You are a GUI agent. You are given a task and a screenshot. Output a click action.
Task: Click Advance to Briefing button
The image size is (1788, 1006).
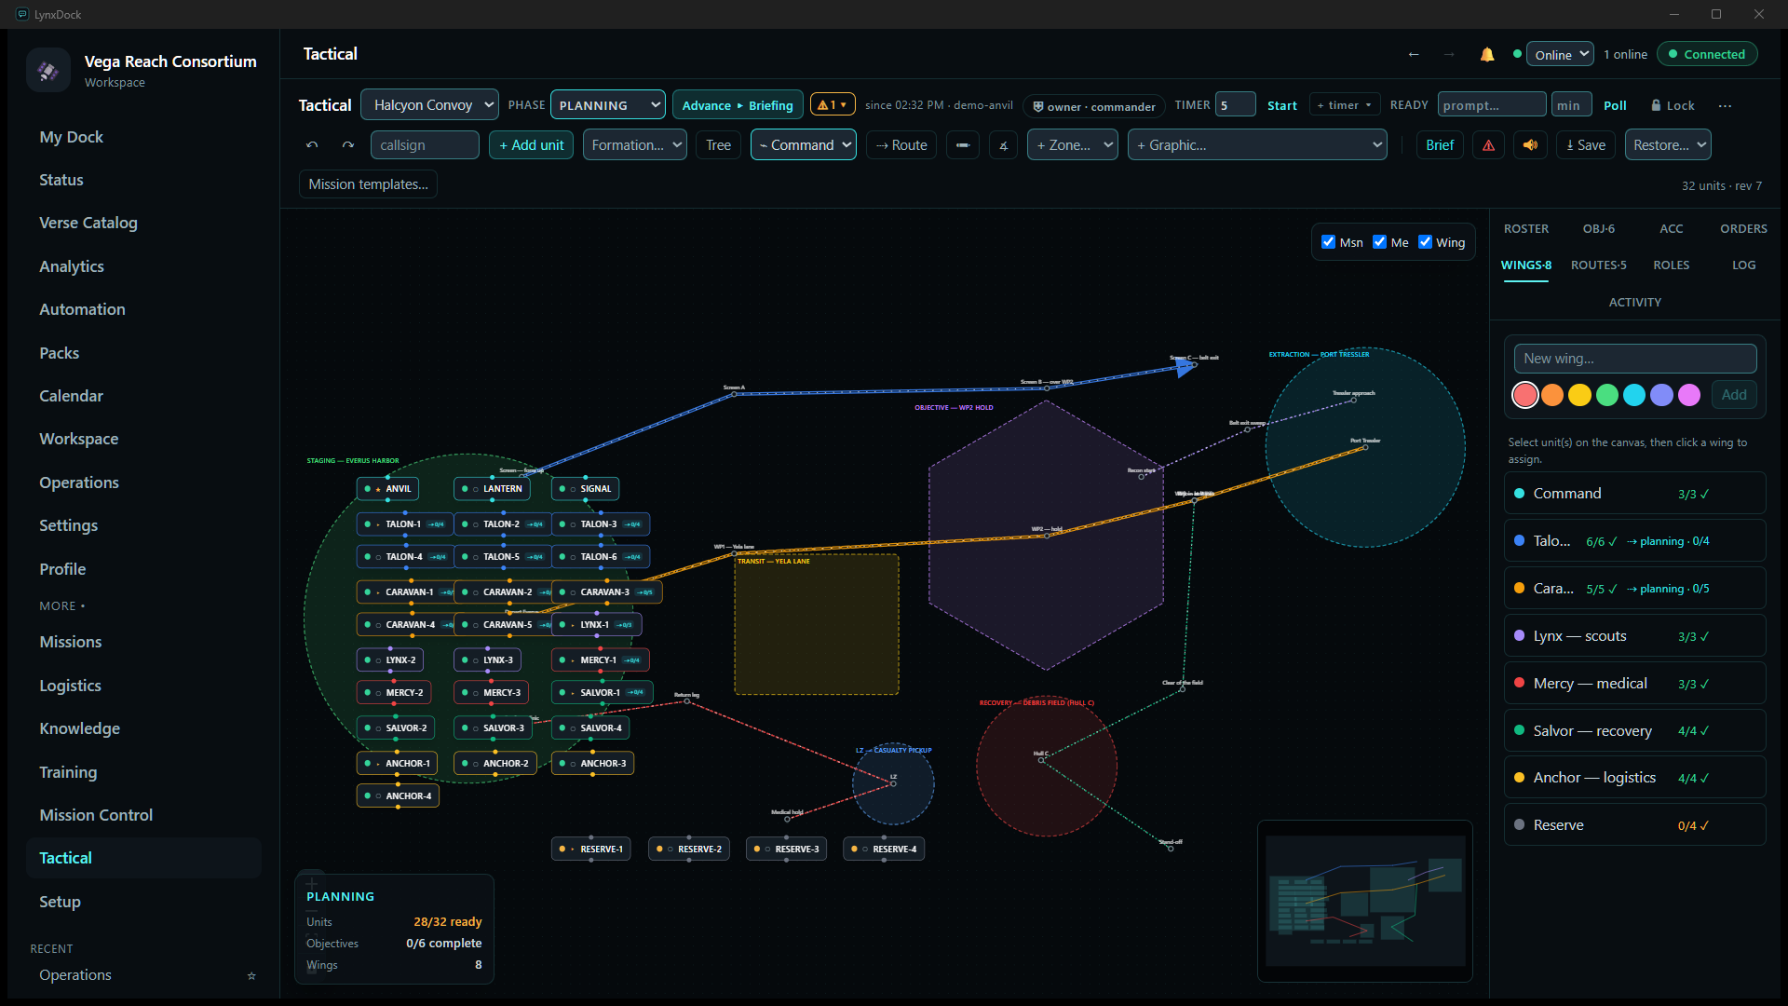[737, 105]
